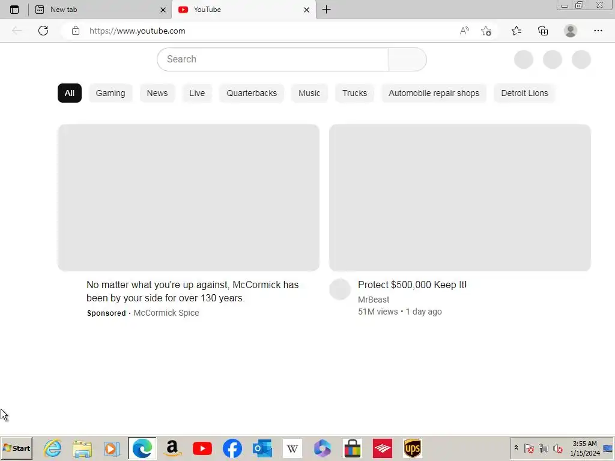This screenshot has height=461, width=615.
Task: Open Windows Media Player taskbar icon
Action: pyautogui.click(x=112, y=448)
